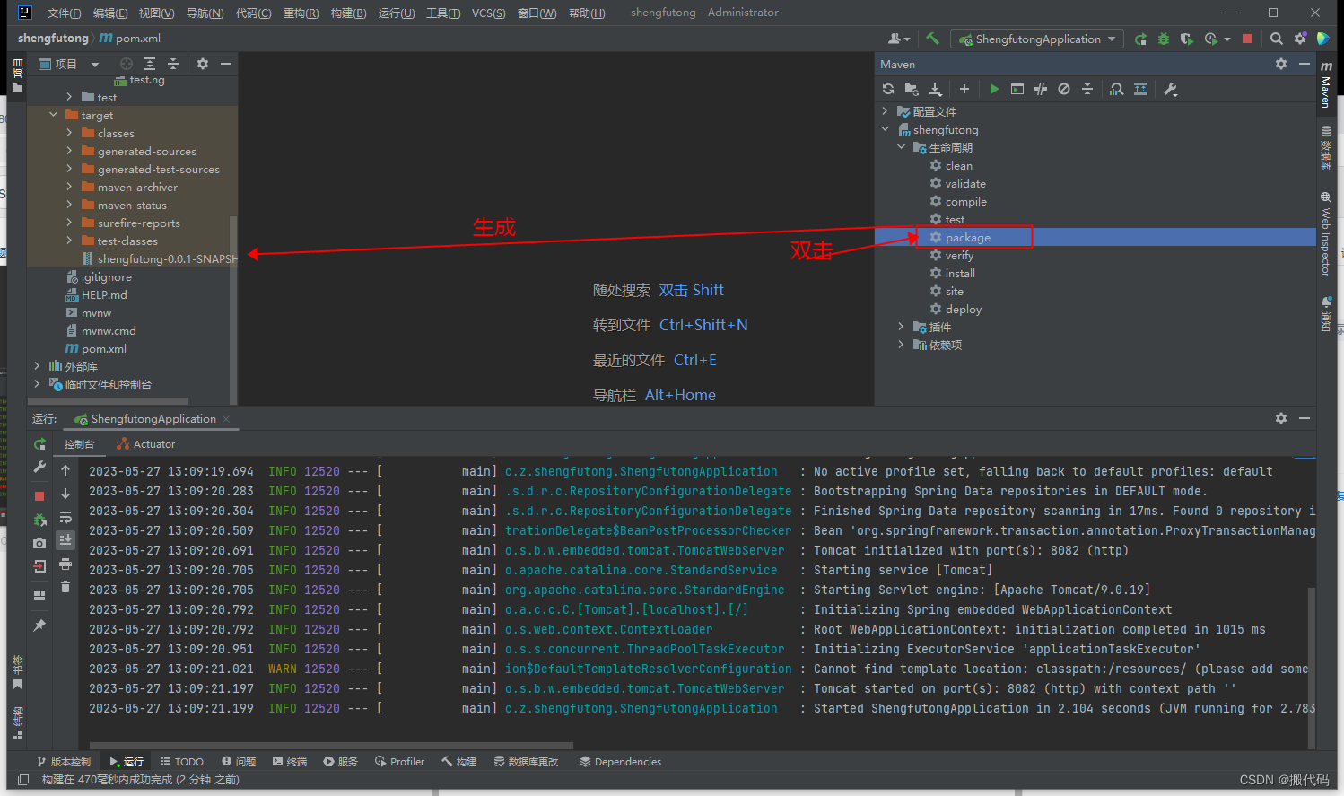Open 终端 tool window
The image size is (1344, 796).
(289, 761)
